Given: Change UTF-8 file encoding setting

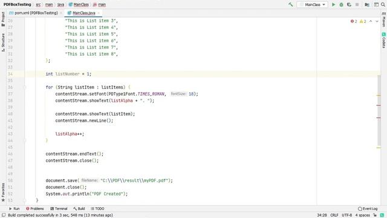Looking at the screenshot, I should point(346,215).
